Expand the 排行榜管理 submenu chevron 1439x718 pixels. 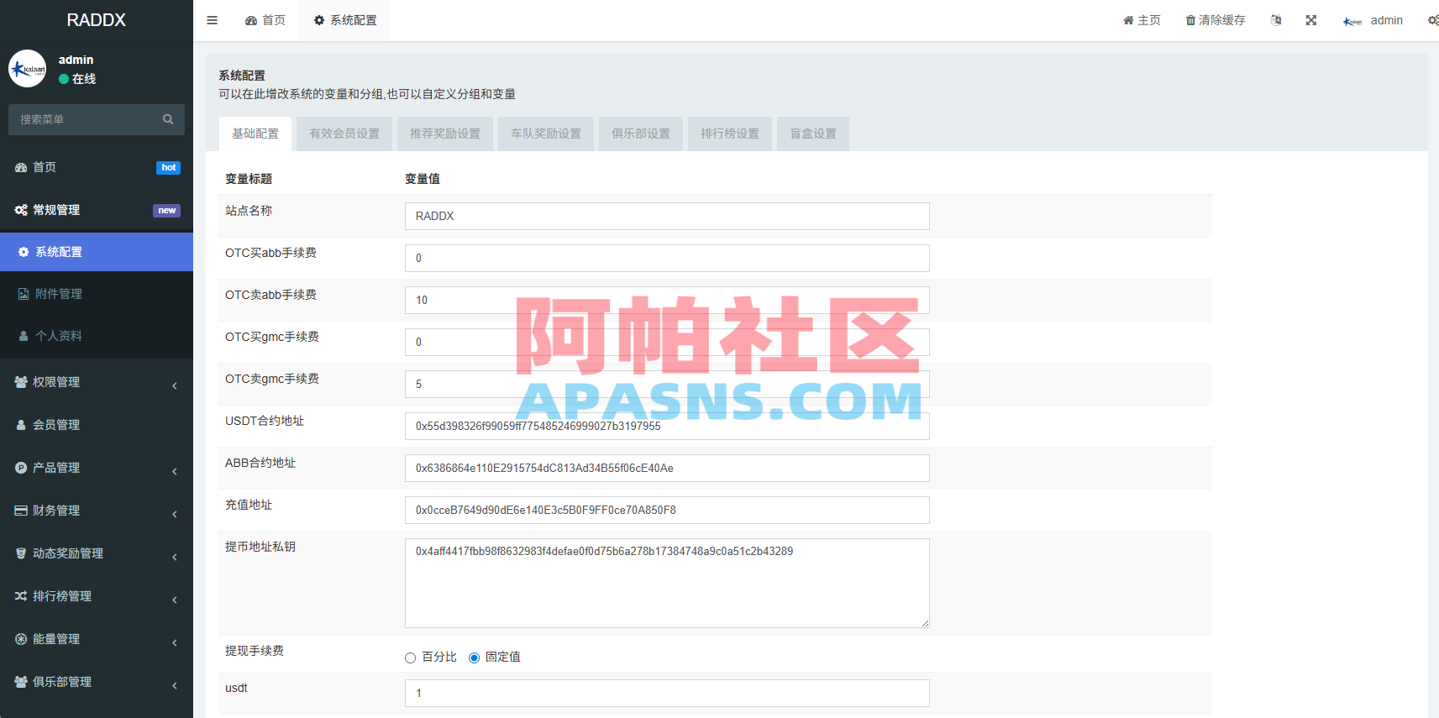pos(175,600)
